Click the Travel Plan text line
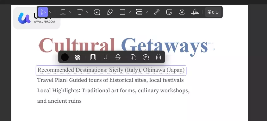Viewport: 267px width, 121px height. pyautogui.click(x=110, y=80)
